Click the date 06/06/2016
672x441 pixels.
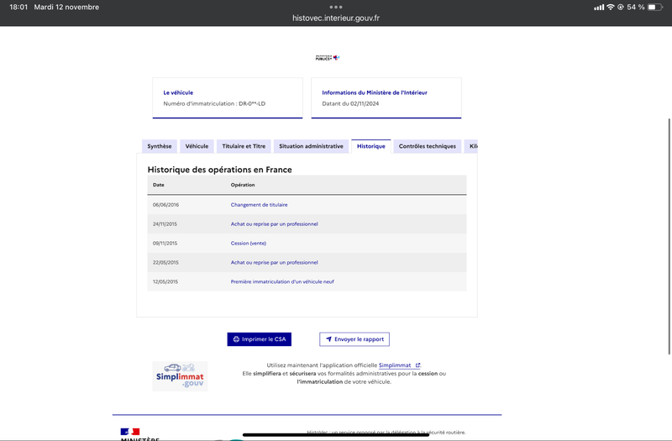click(165, 205)
